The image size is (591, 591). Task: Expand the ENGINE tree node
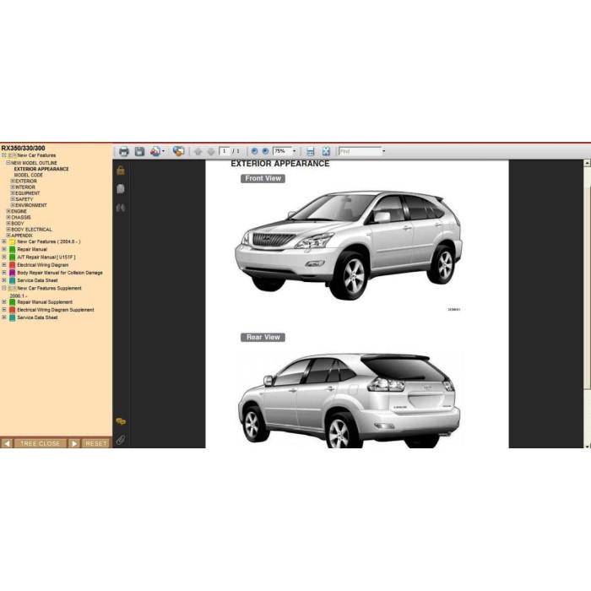coord(8,211)
